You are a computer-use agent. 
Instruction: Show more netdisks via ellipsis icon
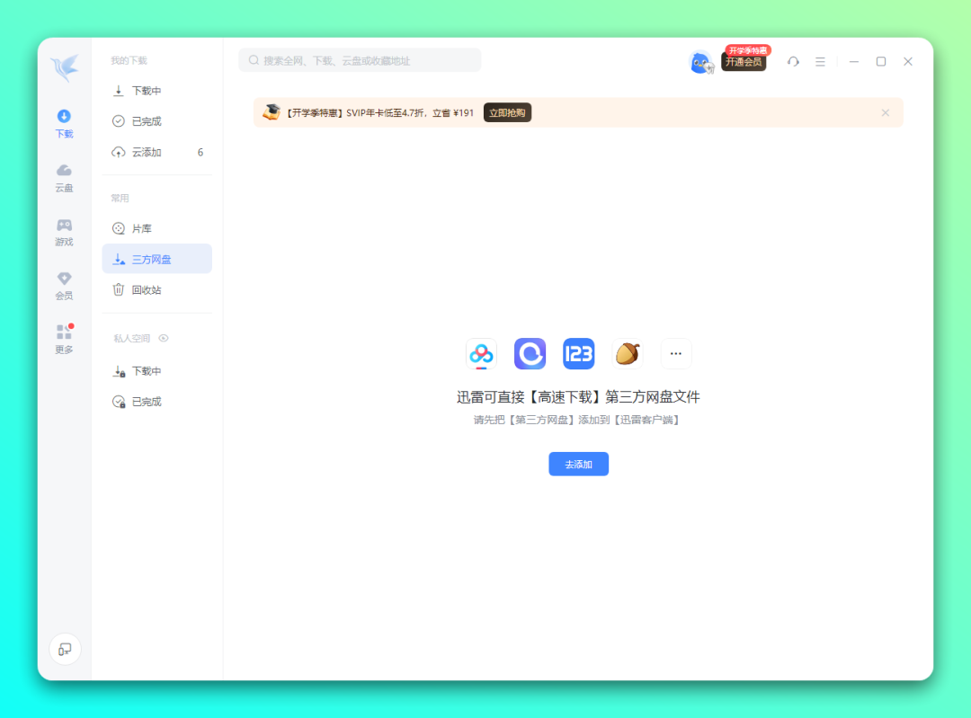pos(676,354)
